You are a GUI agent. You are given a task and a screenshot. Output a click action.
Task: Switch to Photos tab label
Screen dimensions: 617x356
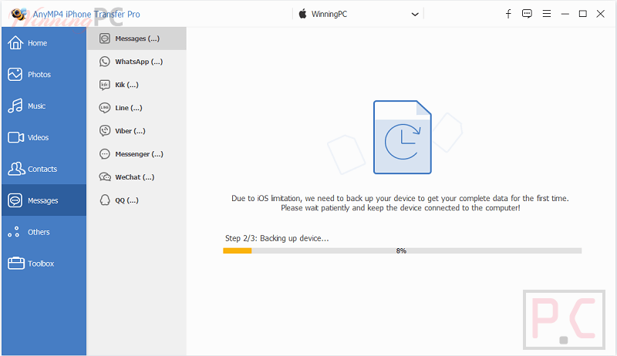39,74
